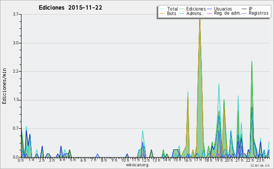Click the cyan Total legend line swatch
This screenshot has width=274, height=169.
pyautogui.click(x=162, y=9)
